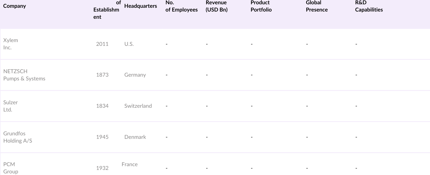Click the Switzerland headquarters cell
This screenshot has height=175, width=430.
[x=138, y=106]
